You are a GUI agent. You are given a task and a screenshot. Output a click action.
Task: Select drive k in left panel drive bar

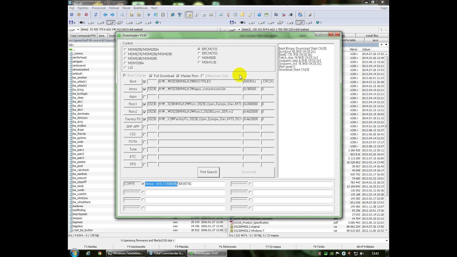148,22
